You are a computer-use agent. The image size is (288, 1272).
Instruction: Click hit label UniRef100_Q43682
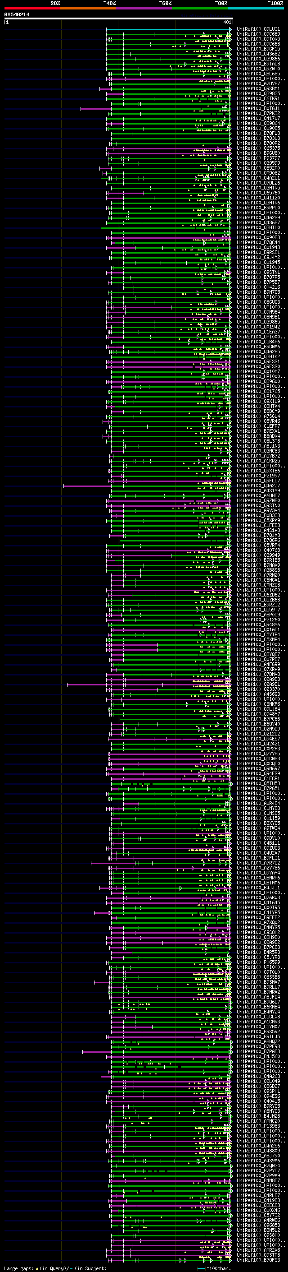[258, 54]
